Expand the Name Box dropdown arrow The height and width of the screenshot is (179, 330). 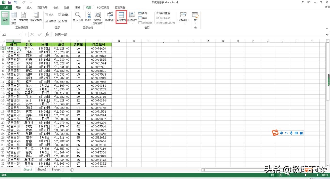[20, 35]
